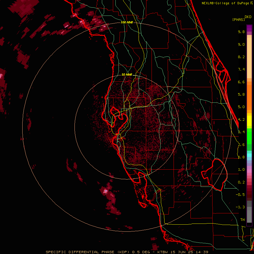Image resolution: width=254 pixels, height=254 pixels.
Task: Select the 5.8 legend value
Action: 241,95
